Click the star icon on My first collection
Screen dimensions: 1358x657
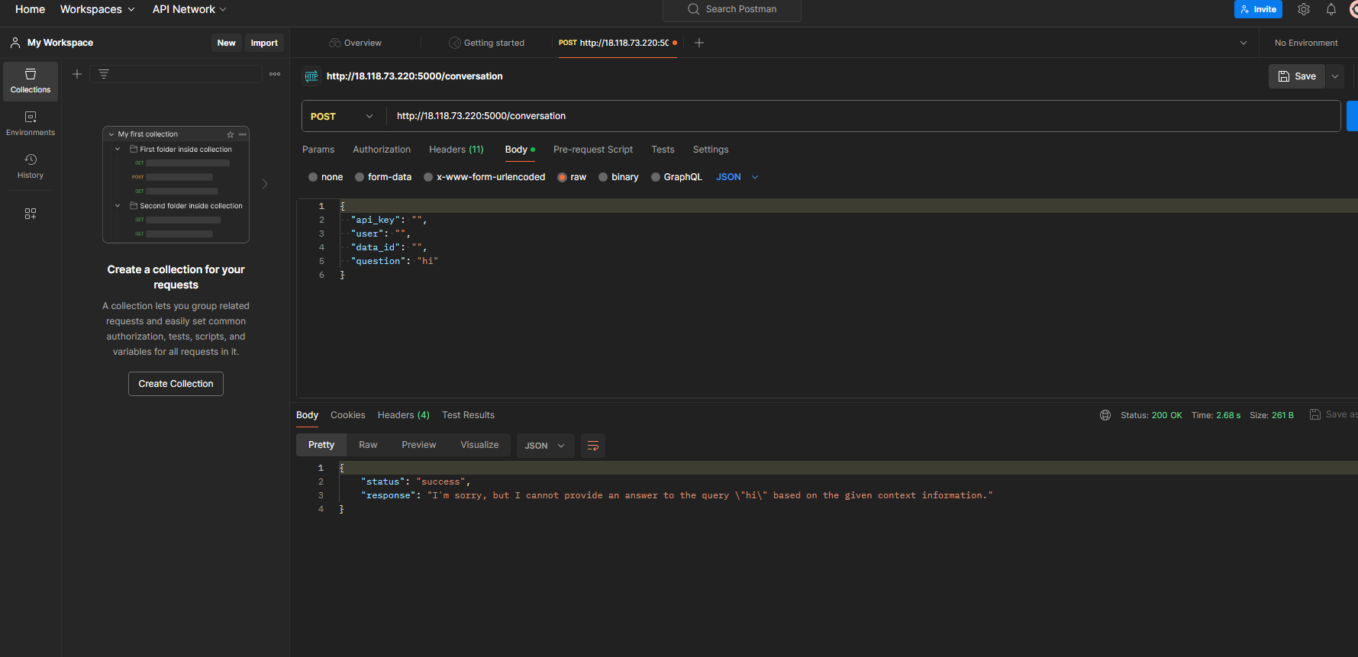pos(231,134)
